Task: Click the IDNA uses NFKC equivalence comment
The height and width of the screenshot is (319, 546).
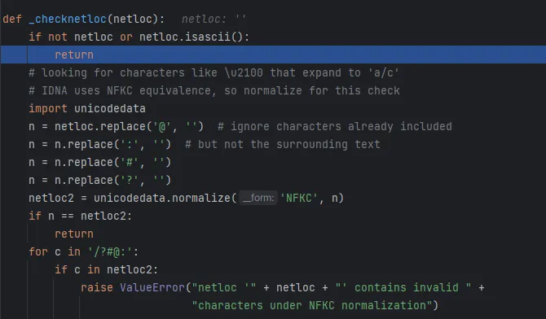Action: [x=214, y=90]
